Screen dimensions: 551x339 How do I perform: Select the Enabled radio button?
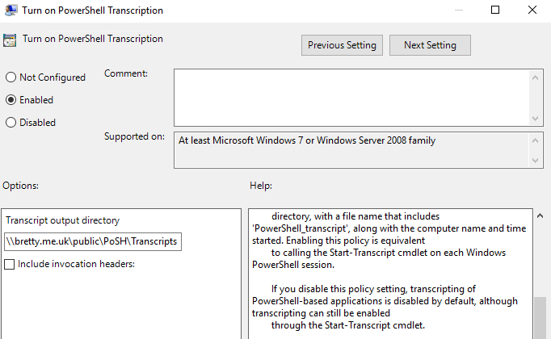click(x=11, y=100)
